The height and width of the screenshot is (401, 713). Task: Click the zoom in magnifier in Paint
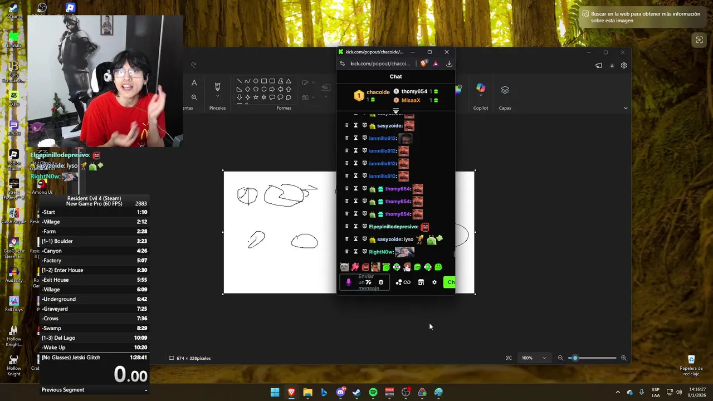(x=623, y=358)
